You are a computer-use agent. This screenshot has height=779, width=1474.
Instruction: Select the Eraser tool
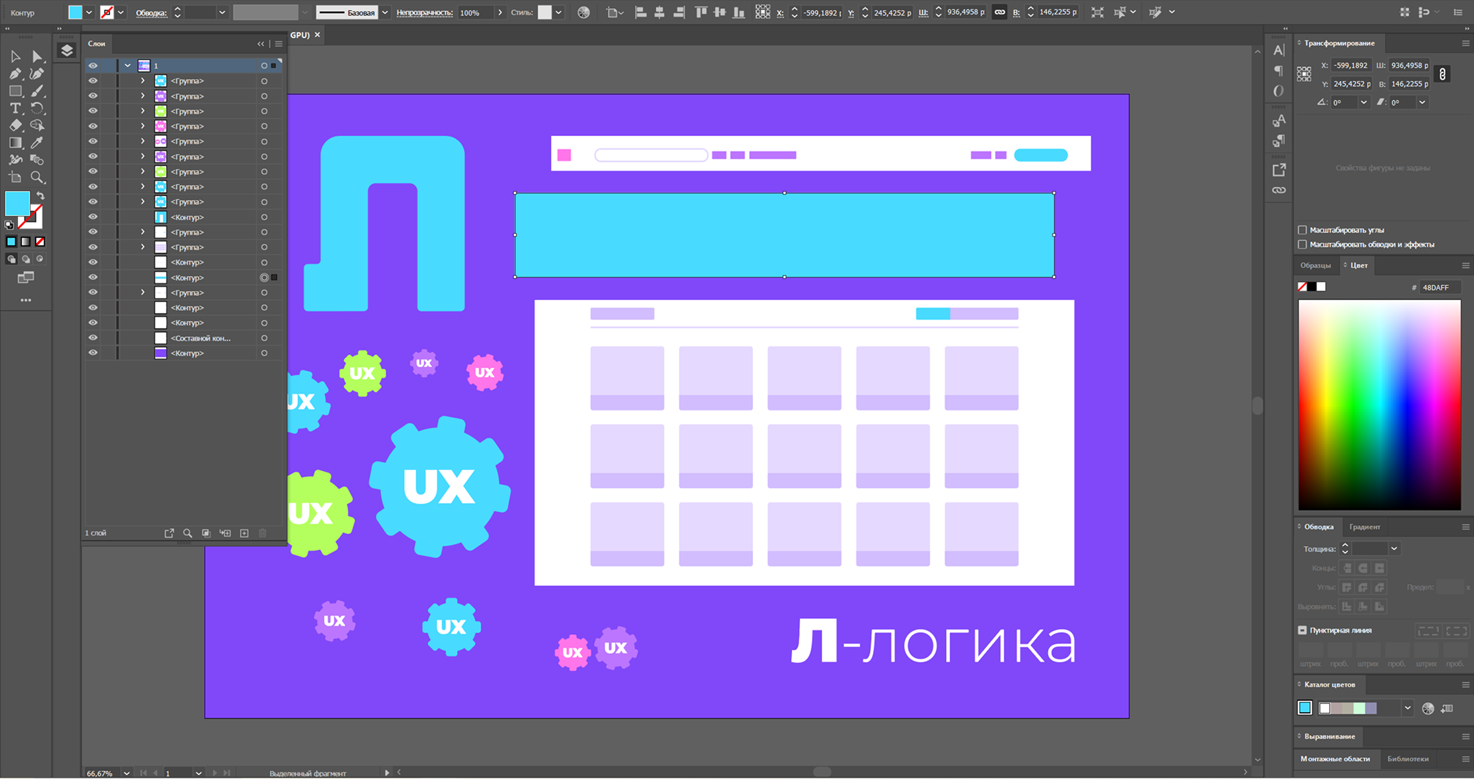[15, 125]
